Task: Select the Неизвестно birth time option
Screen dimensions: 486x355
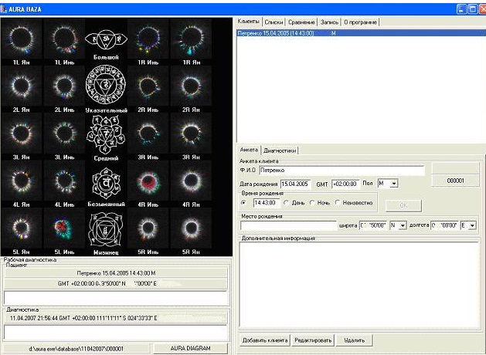Action: click(x=336, y=203)
